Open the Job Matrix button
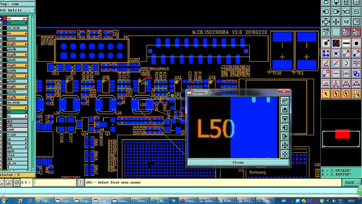This screenshot has width=362, height=204. tap(17, 10)
